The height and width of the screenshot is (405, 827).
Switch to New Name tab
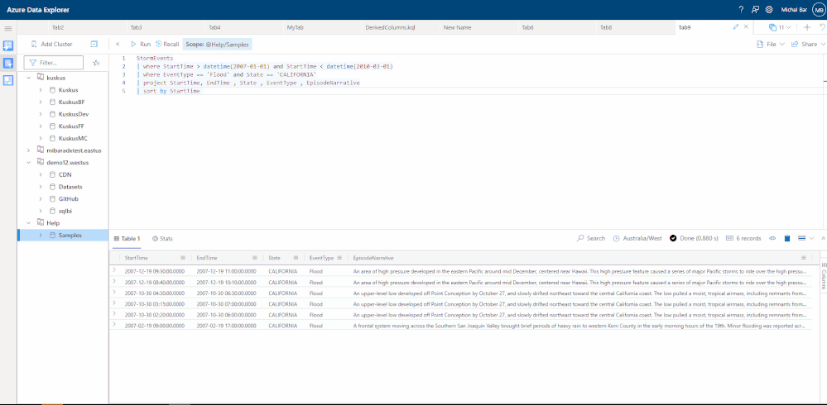(457, 27)
